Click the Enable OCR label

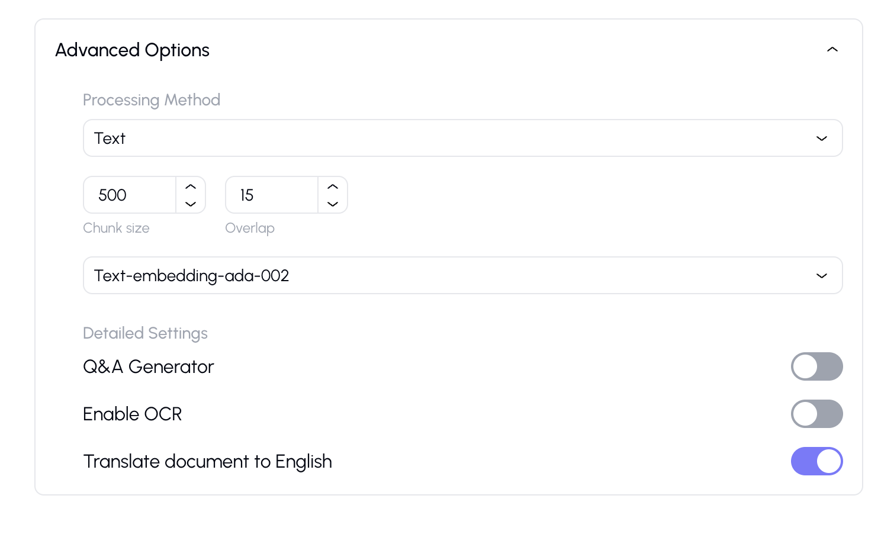[132, 414]
